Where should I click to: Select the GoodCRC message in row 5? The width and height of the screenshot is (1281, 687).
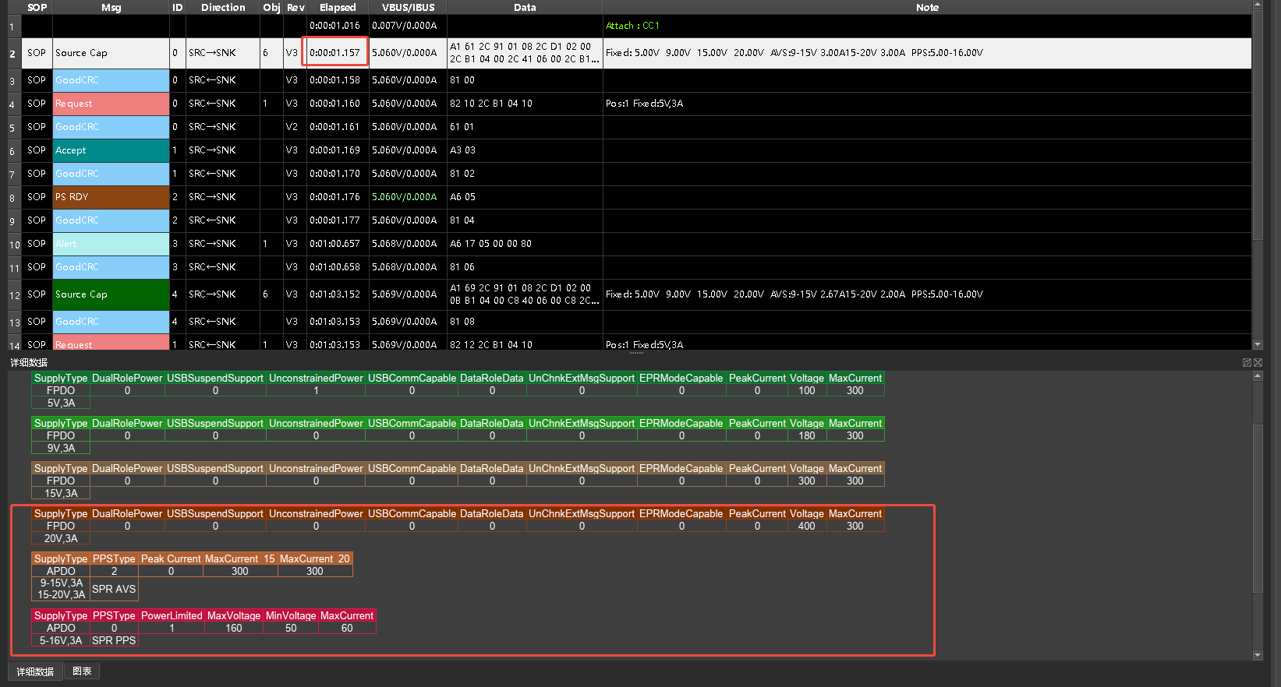tap(111, 127)
